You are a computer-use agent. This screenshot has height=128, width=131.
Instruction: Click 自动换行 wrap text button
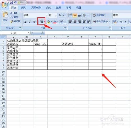[99, 15]
